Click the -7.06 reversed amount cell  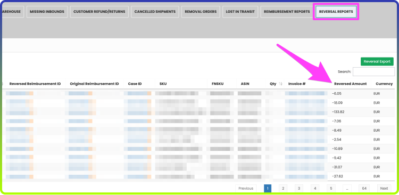pos(337,121)
